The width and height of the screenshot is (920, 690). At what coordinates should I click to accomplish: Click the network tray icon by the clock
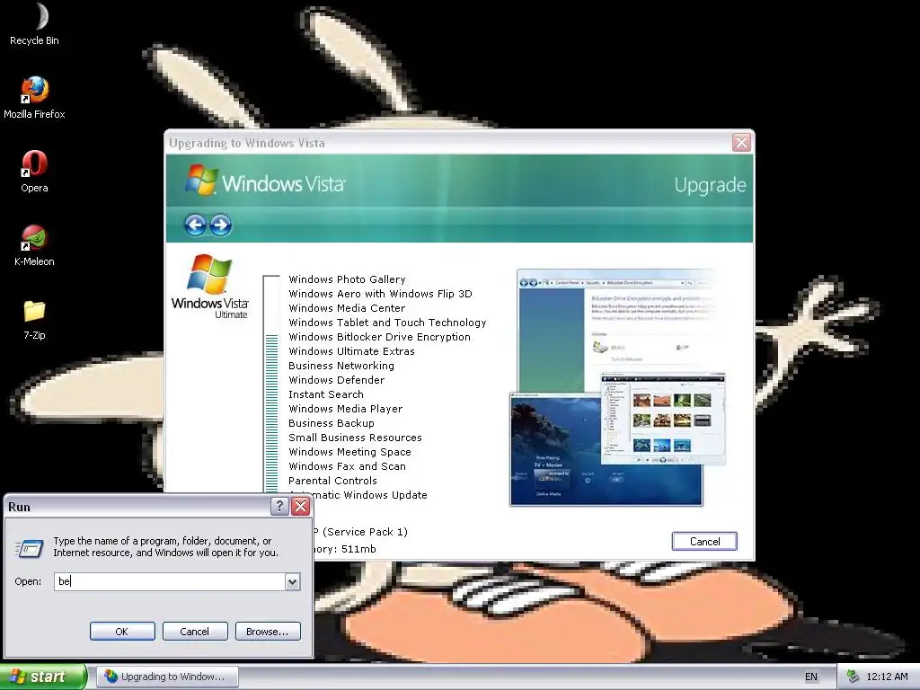click(853, 677)
